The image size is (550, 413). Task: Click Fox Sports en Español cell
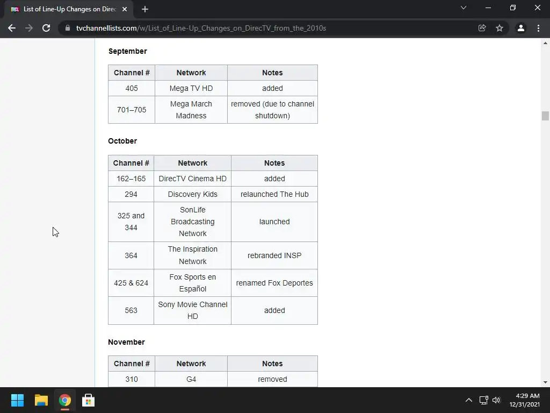[193, 283]
